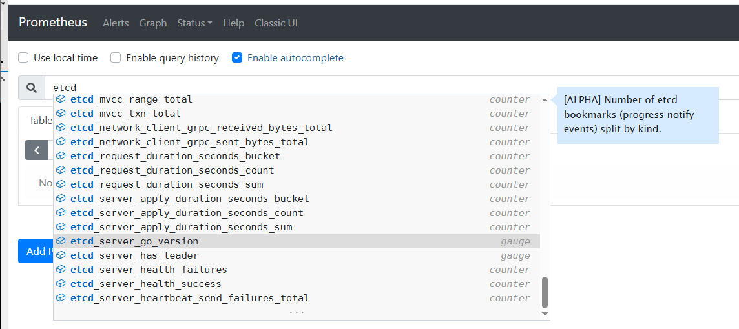Viewport: 739px width, 329px height.
Task: Click the cube icon beside etcd_network_client_grpc_sent_bytes_total
Action: [61, 142]
